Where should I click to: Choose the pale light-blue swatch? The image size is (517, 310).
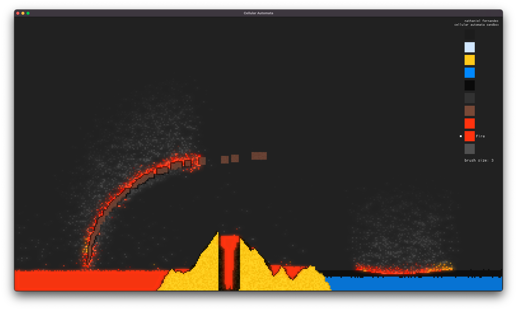tap(469, 47)
